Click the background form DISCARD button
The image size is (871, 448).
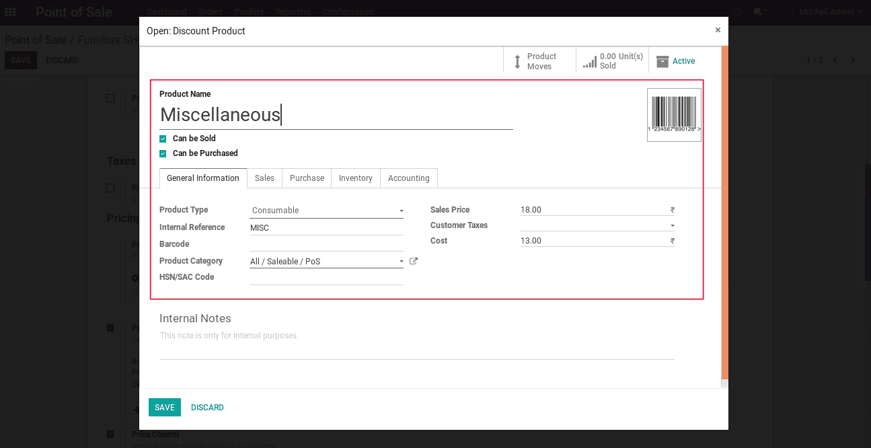coord(62,61)
